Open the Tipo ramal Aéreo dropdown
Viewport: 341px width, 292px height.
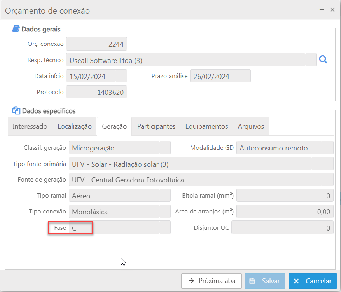click(120, 196)
